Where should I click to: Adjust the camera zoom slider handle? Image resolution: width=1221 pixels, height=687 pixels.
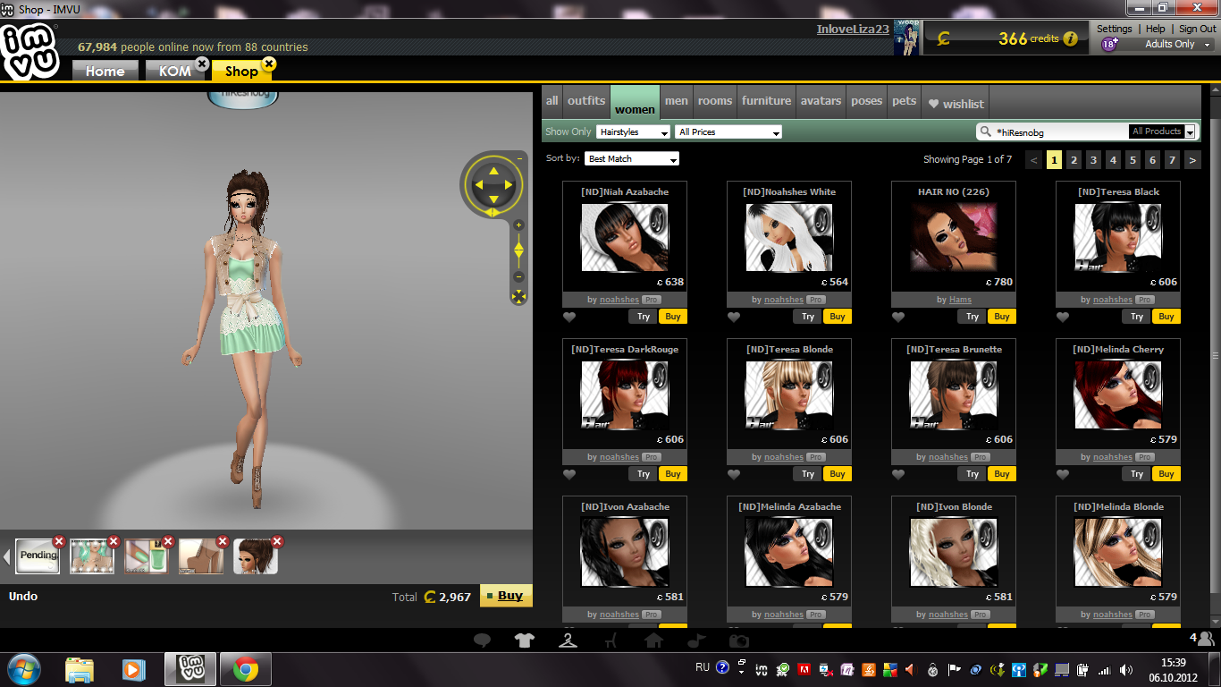pos(518,250)
